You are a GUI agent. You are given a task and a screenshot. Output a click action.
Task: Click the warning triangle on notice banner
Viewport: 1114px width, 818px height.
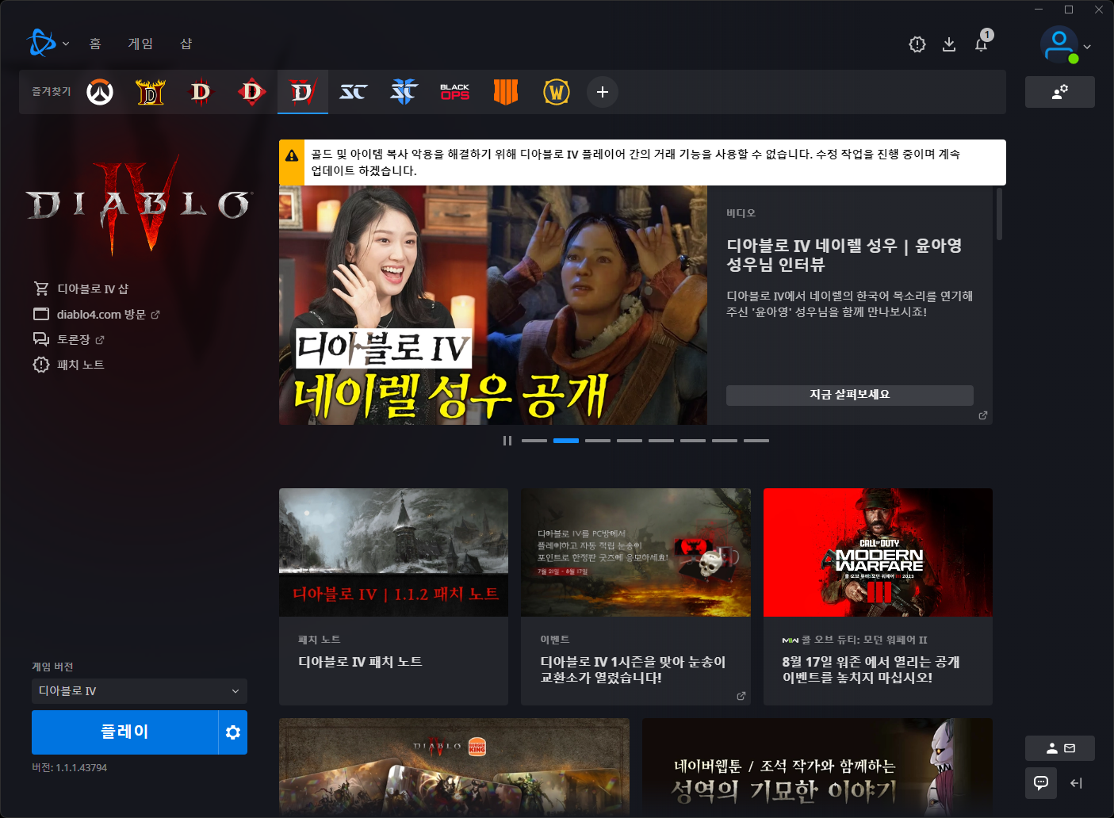click(x=292, y=156)
